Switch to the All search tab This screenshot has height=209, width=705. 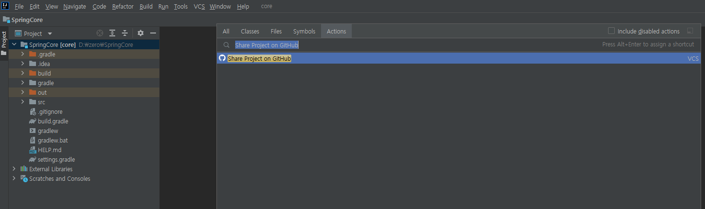coord(226,31)
